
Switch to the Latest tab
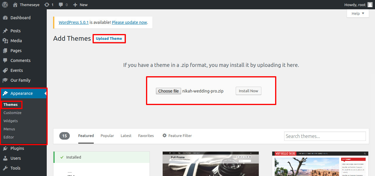(126, 136)
